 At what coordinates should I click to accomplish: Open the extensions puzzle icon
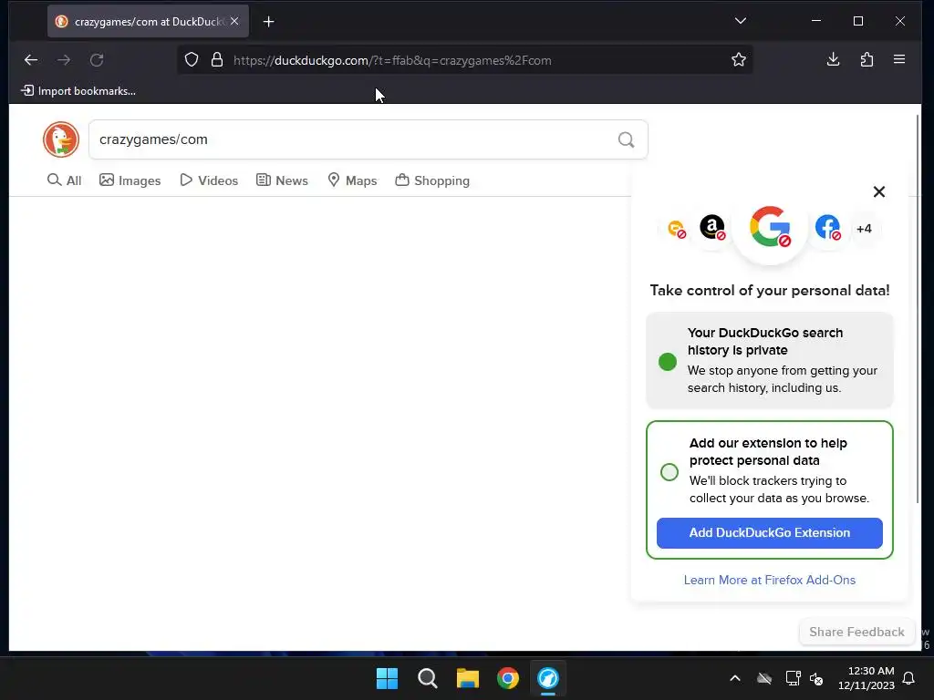(x=867, y=59)
